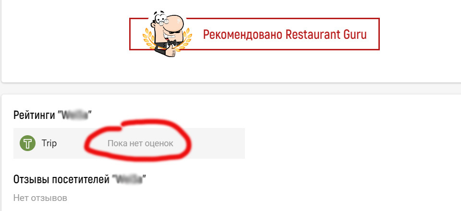The width and height of the screenshot is (461, 211).
Task: Click the right golden laurel branch
Action: 185,39
